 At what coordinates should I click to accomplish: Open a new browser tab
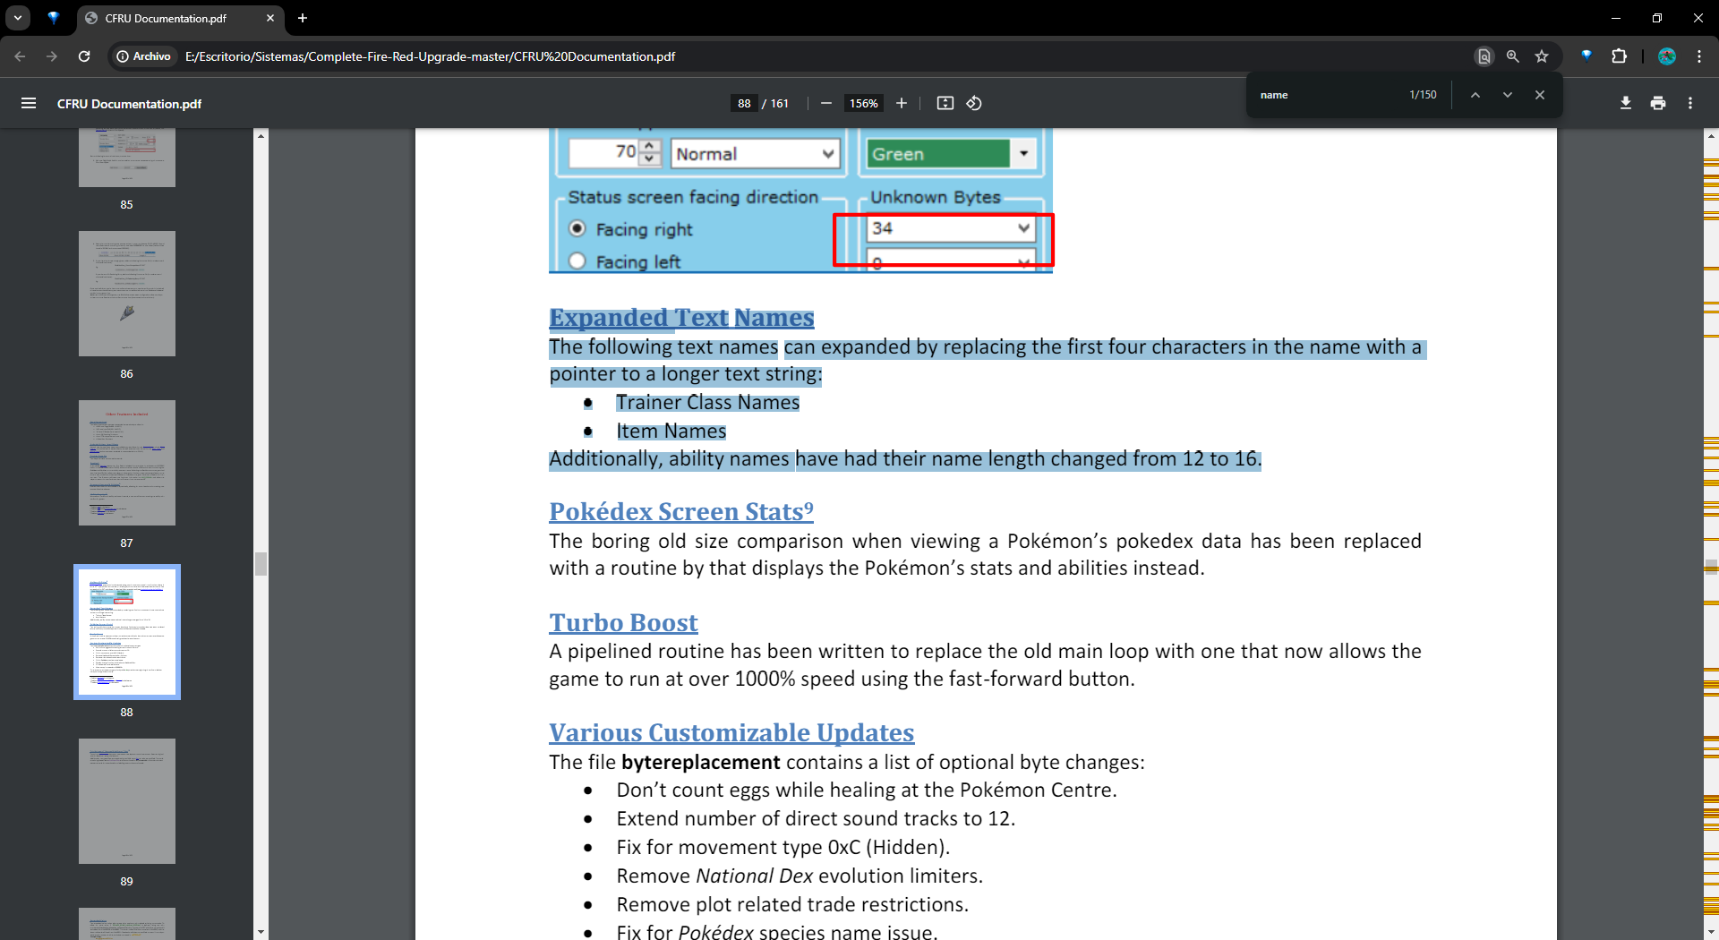point(303,18)
